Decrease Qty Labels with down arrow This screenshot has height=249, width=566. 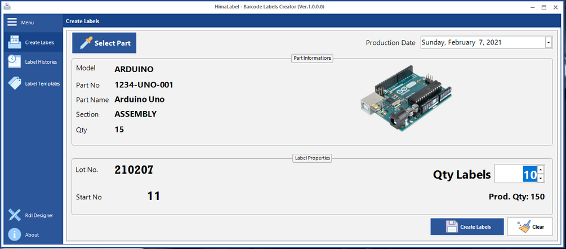click(541, 178)
